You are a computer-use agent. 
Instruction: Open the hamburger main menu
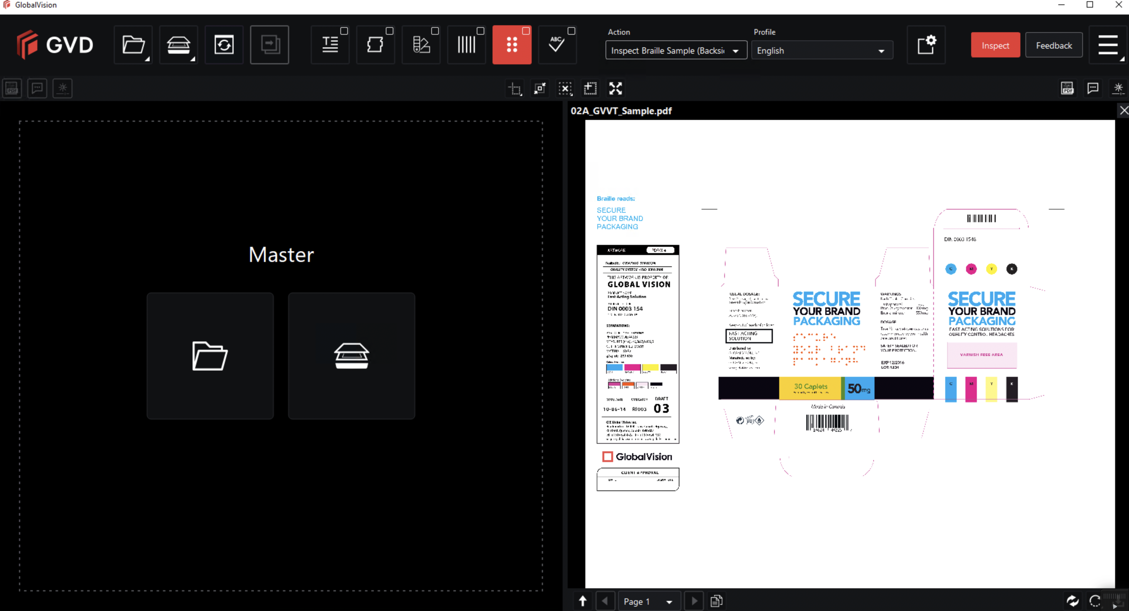(x=1108, y=45)
